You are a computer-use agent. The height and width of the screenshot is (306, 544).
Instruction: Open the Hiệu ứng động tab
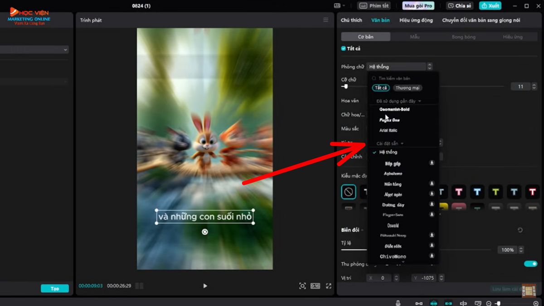click(416, 20)
